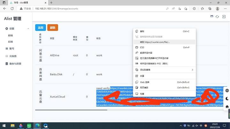The width and height of the screenshot is (230, 129).
Task: Click the password key icon in address bar
Action: click(x=167, y=9)
